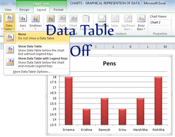Open More Data Table Options...
The width and height of the screenshot is (175, 137).
(x=32, y=72)
